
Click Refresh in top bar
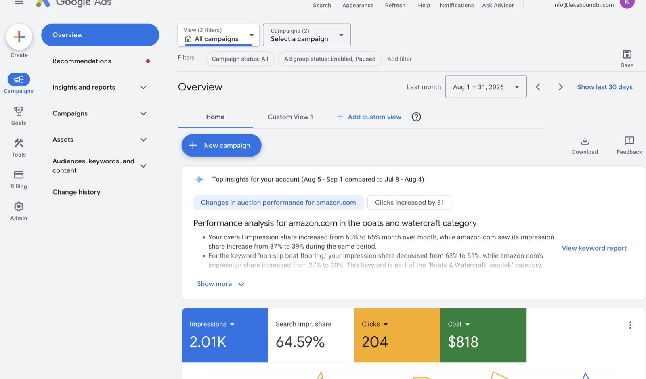[x=395, y=5]
